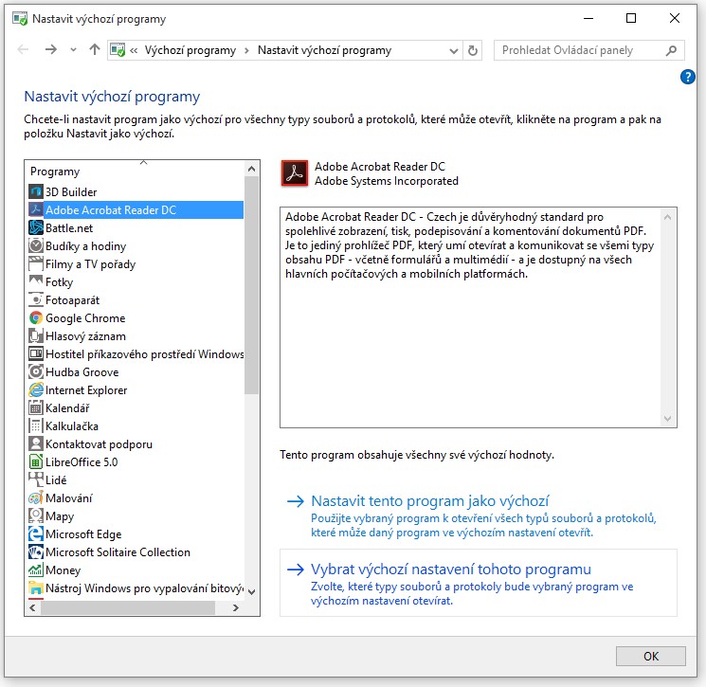Navigate forward with arrow button
The width and height of the screenshot is (706, 687).
point(51,49)
